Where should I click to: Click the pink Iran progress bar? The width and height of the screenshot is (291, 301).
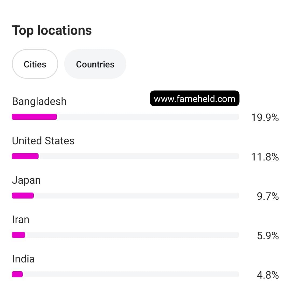18,235
